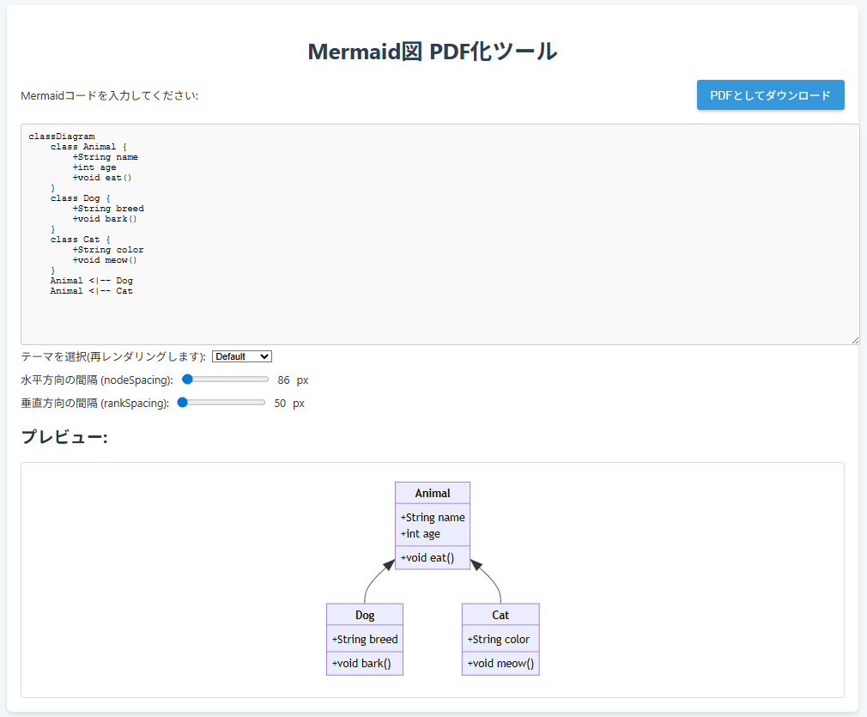Click the Cat class title in preview
This screenshot has height=717, width=867.
tap(500, 615)
